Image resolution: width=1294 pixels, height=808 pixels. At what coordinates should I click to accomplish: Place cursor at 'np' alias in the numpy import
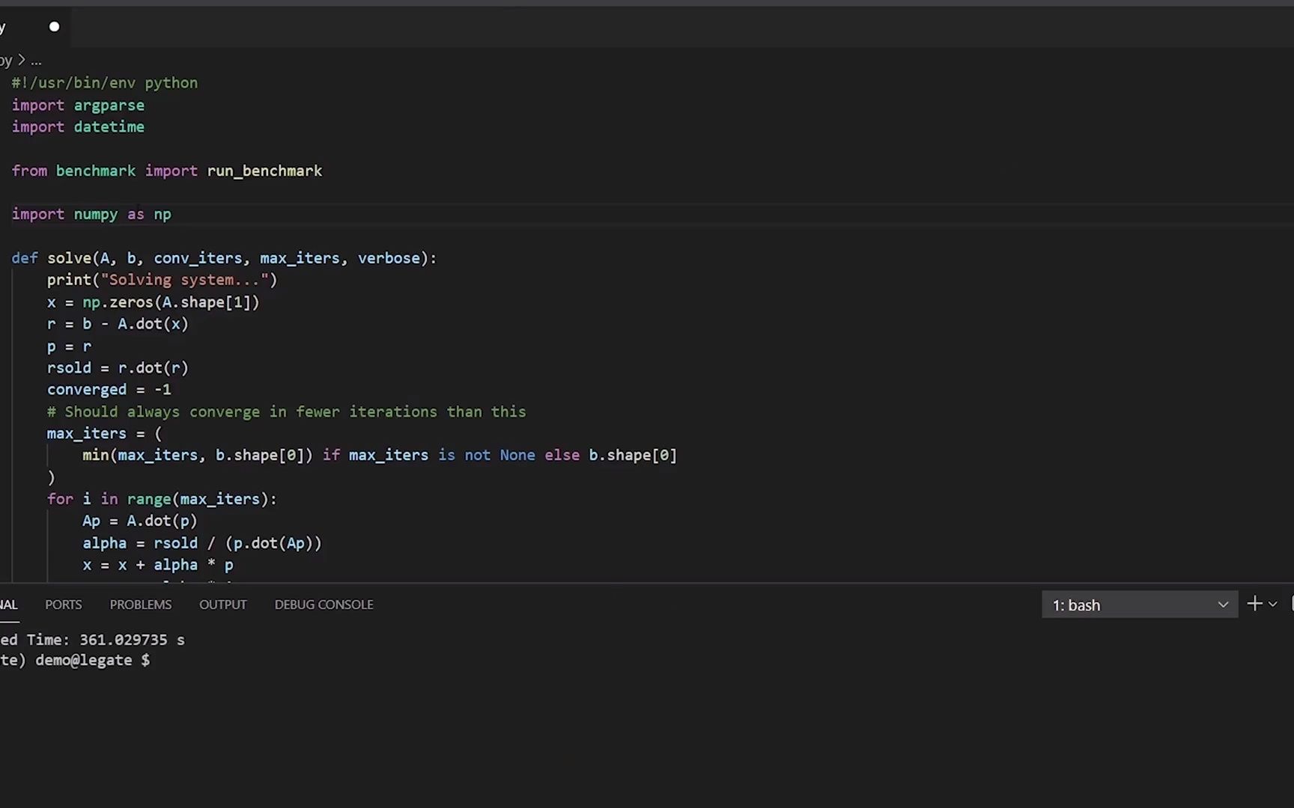tap(162, 215)
